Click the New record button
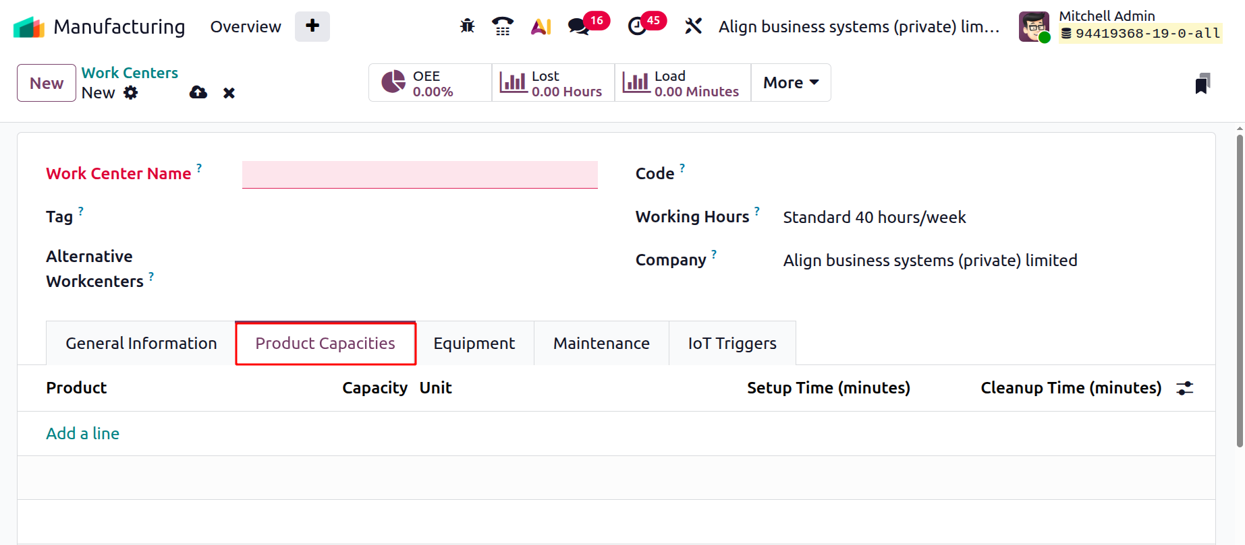Screen dimensions: 1245x545 pyautogui.click(x=47, y=83)
